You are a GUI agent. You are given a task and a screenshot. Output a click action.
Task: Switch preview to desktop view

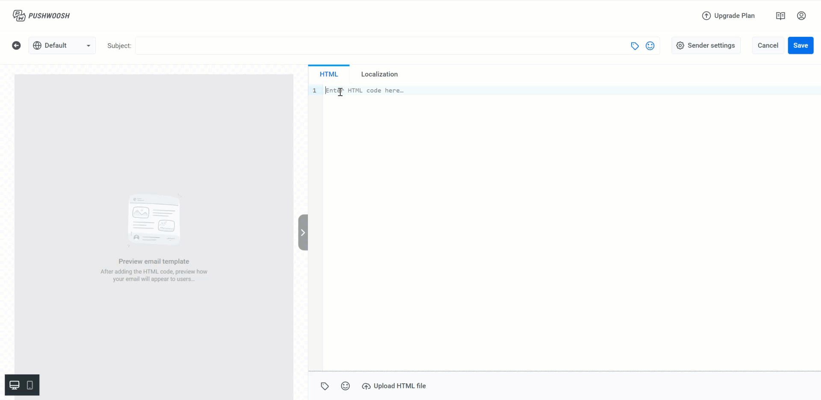(x=15, y=385)
